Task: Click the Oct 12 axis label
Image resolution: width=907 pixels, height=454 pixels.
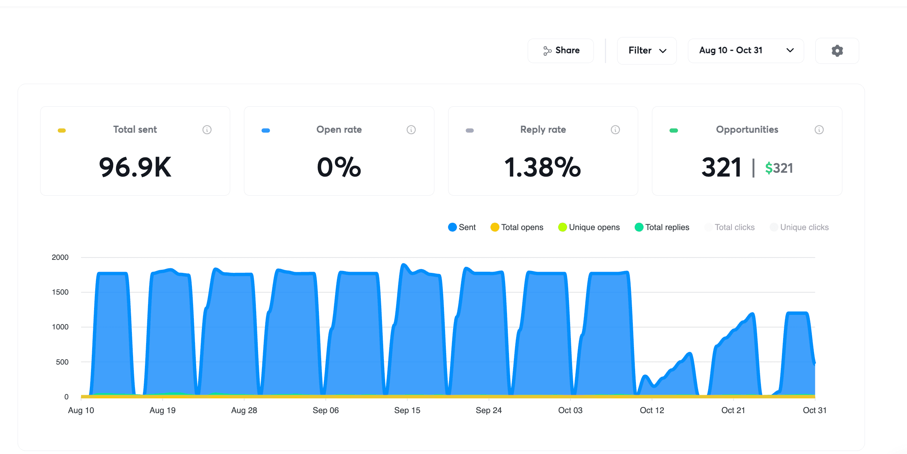Action: (652, 410)
